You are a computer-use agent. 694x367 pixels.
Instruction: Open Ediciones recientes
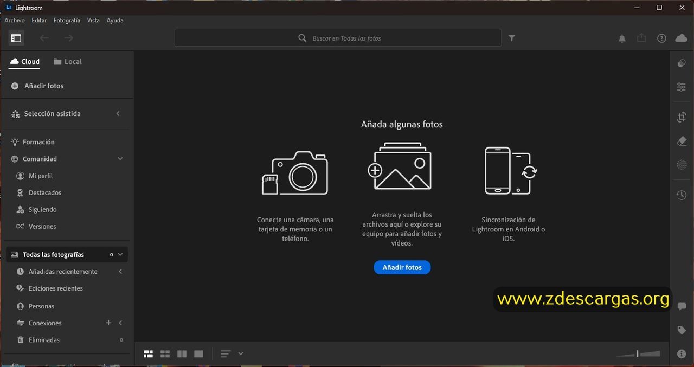point(50,288)
